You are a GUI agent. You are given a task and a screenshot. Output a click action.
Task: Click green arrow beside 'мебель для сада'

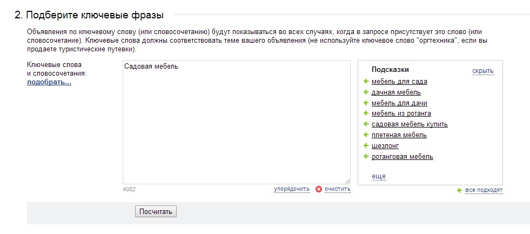tap(366, 81)
